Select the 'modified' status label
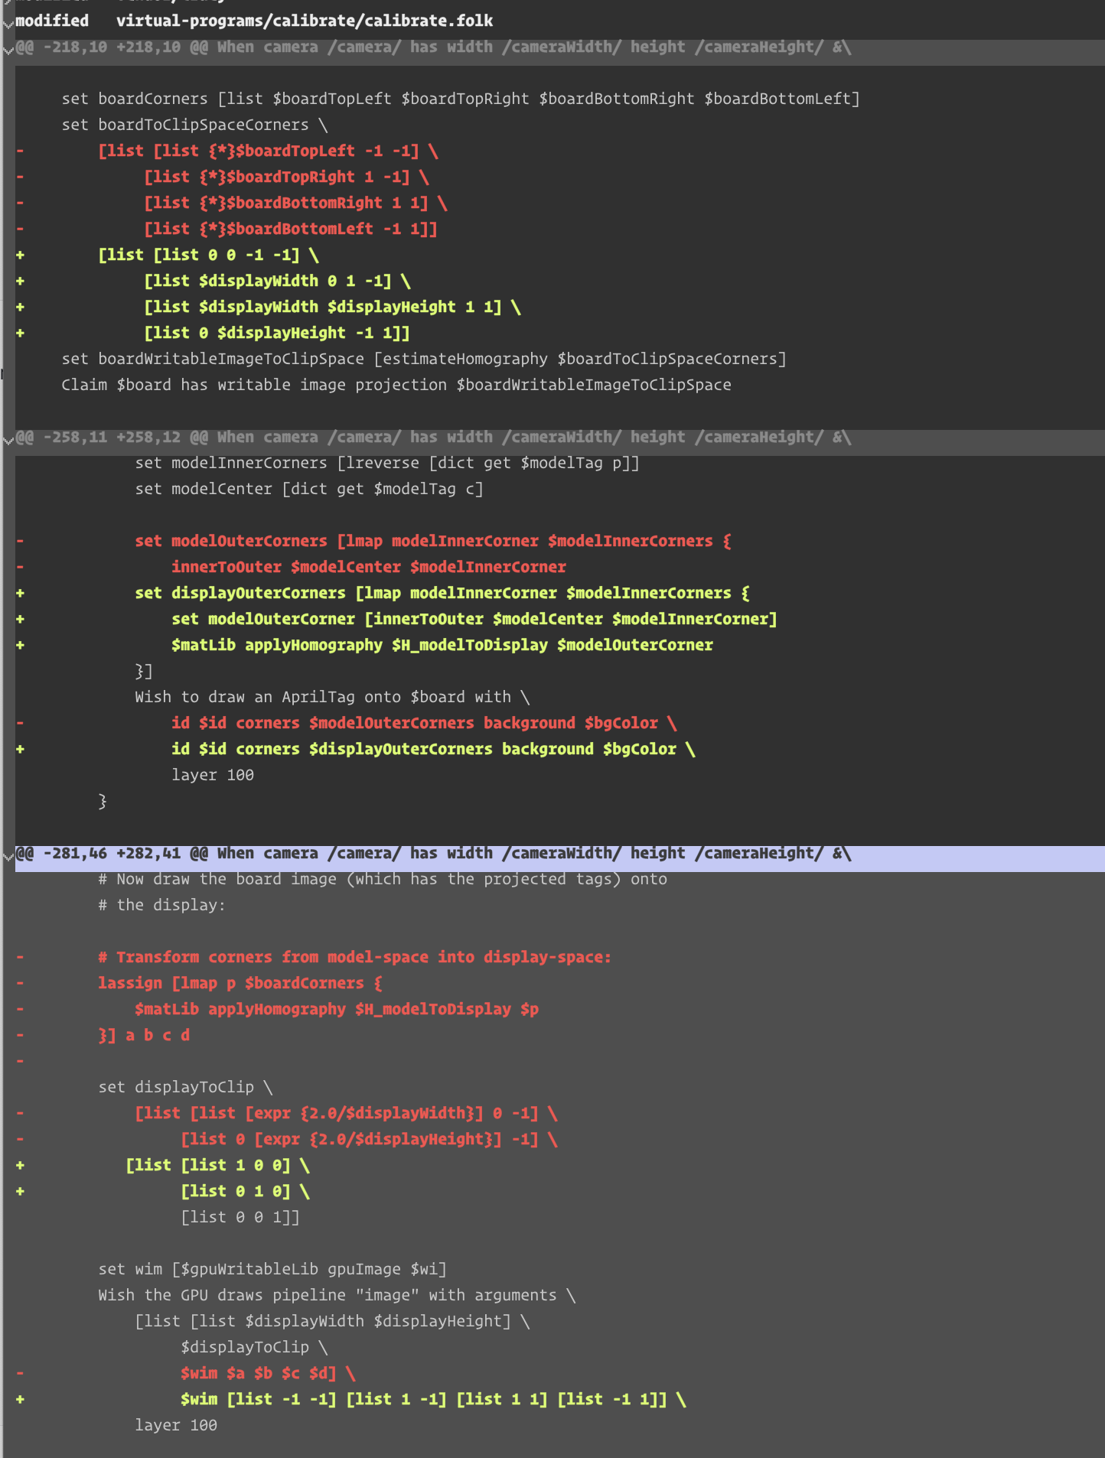This screenshot has height=1458, width=1105. (52, 21)
